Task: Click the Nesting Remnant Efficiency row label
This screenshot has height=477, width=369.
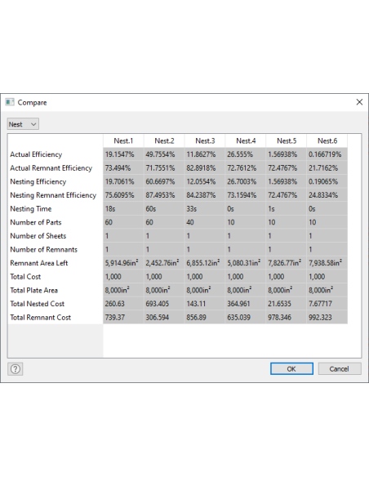Action: (x=53, y=195)
